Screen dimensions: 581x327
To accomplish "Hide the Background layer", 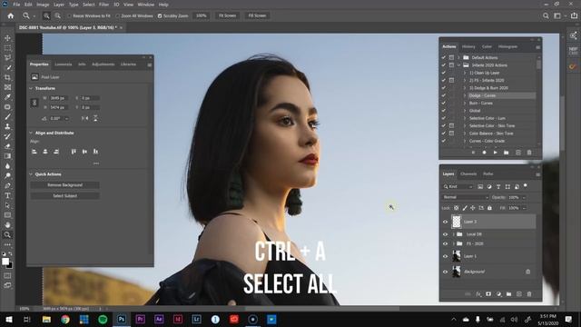I will click(446, 272).
